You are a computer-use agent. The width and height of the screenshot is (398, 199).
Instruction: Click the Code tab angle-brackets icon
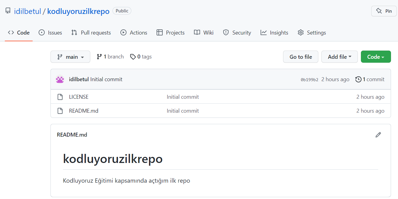pos(11,33)
